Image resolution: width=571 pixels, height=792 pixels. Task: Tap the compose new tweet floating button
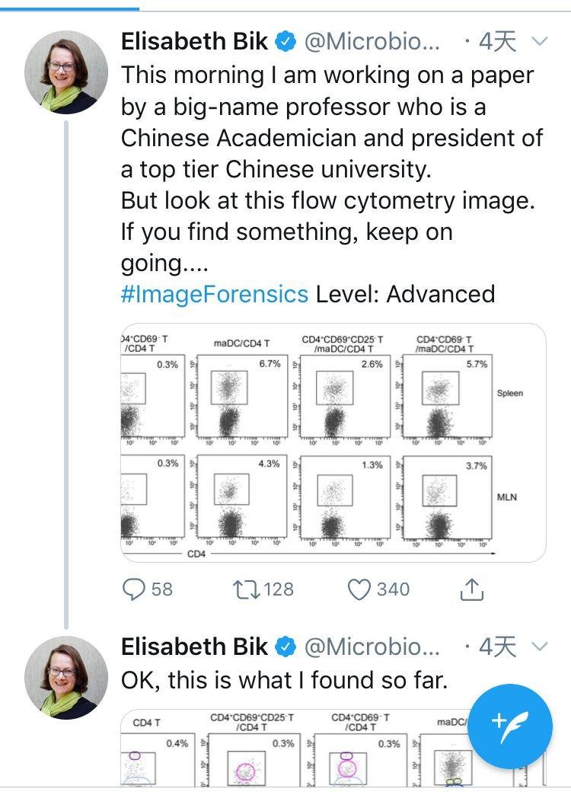[x=509, y=721]
